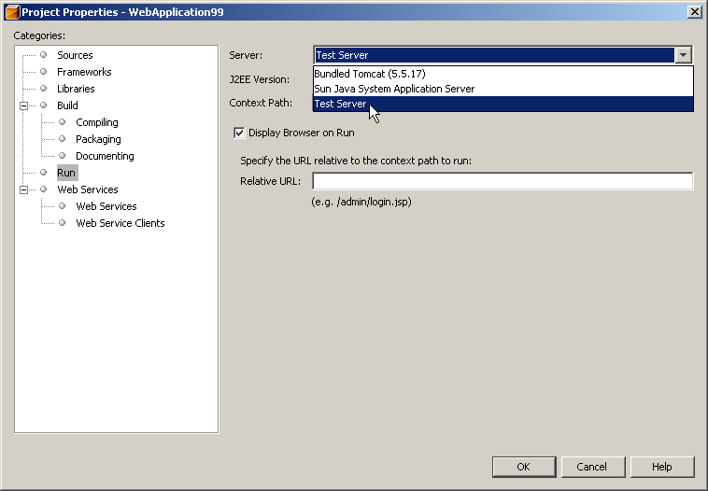The image size is (708, 491).
Task: Open the Web Service Clients category
Action: 120,223
